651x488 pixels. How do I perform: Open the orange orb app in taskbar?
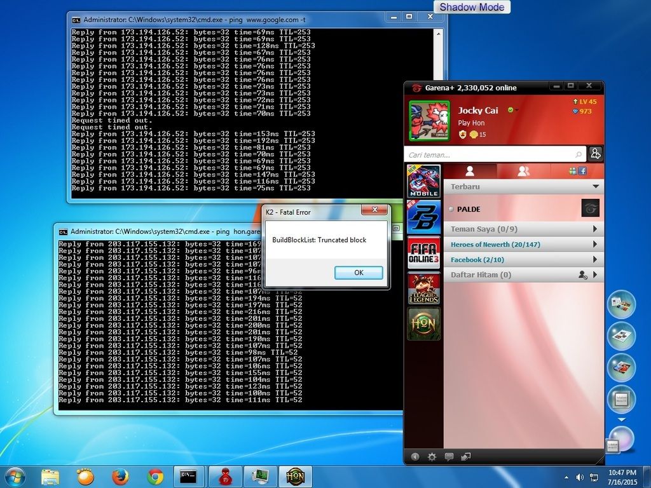pyautogui.click(x=85, y=477)
